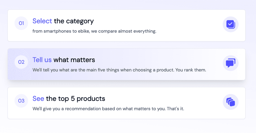This screenshot has height=133, width=256.
Task: Click the chat bubbles icon
Action: (231, 63)
